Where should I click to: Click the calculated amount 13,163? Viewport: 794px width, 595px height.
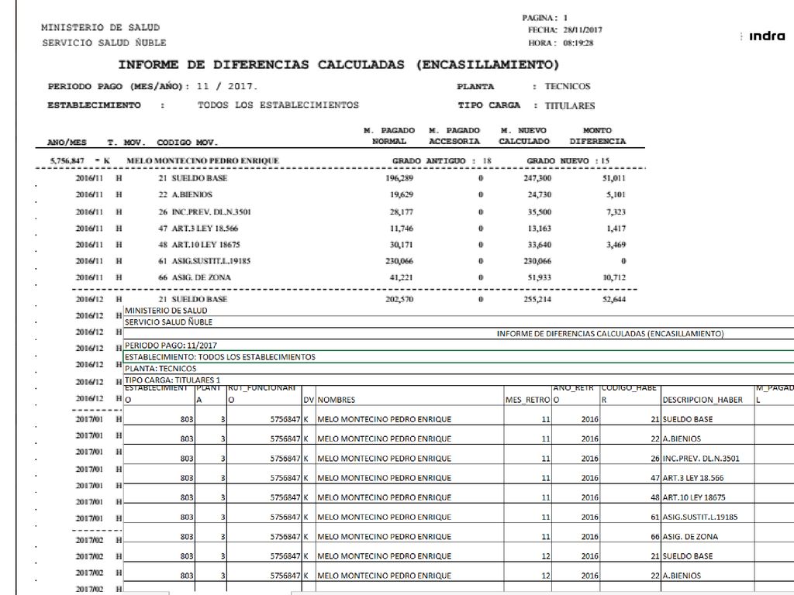(540, 229)
